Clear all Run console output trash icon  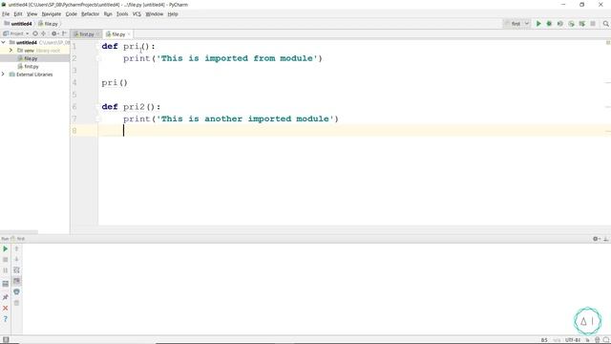pyautogui.click(x=16, y=303)
